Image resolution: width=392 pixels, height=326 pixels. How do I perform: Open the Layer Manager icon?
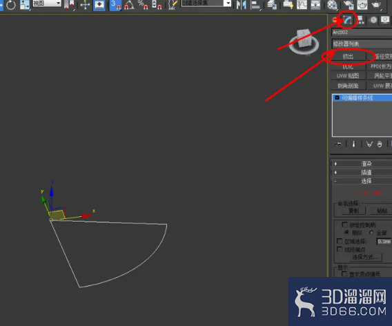pyautogui.click(x=271, y=5)
